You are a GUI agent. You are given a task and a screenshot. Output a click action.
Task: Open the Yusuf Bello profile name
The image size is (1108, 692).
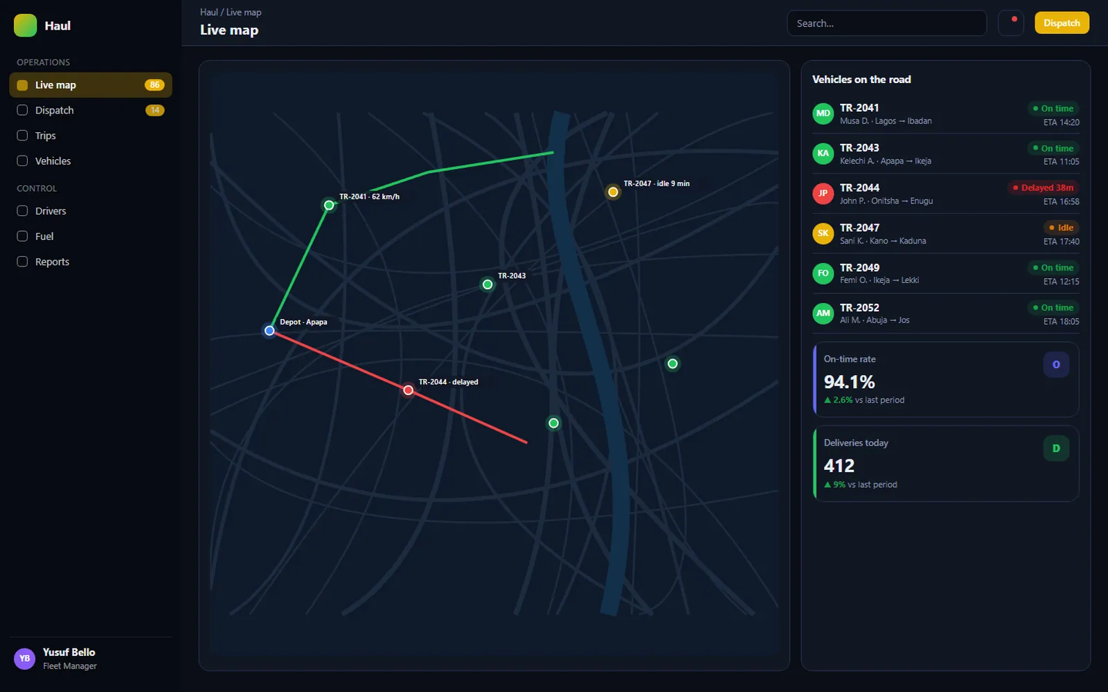69,653
